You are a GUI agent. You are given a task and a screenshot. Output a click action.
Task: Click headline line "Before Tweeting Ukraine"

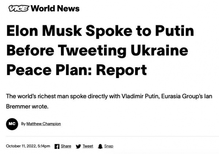point(97,50)
